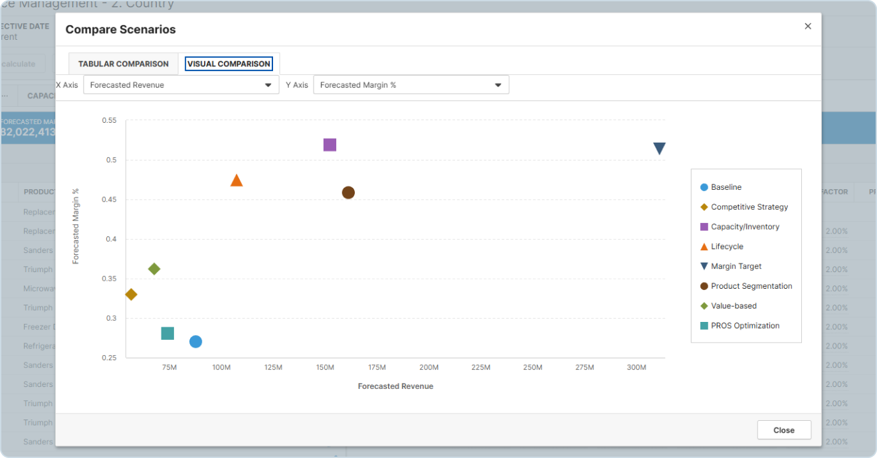Click the Capacity/Inventory legend label
Screen dimensions: 877x458
(x=745, y=227)
